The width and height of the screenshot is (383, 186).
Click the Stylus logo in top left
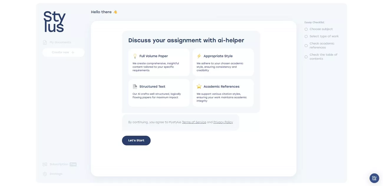point(54,21)
